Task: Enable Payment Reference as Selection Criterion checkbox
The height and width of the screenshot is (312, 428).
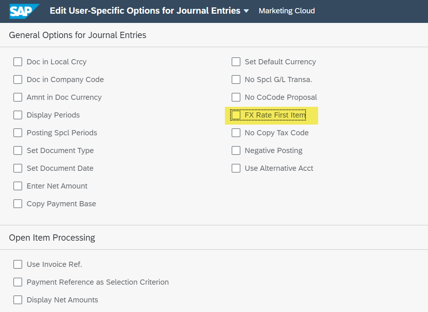Action: (x=18, y=282)
